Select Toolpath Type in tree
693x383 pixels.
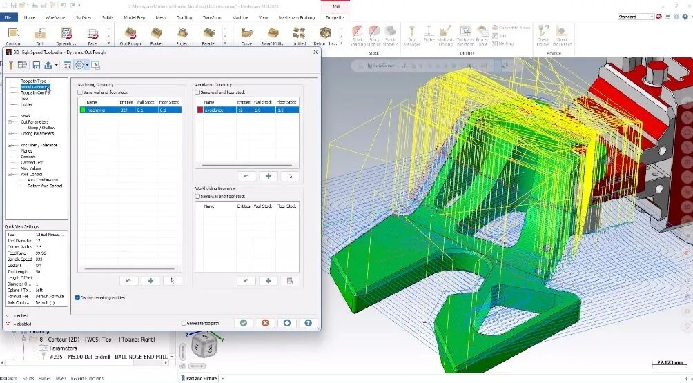(x=34, y=81)
